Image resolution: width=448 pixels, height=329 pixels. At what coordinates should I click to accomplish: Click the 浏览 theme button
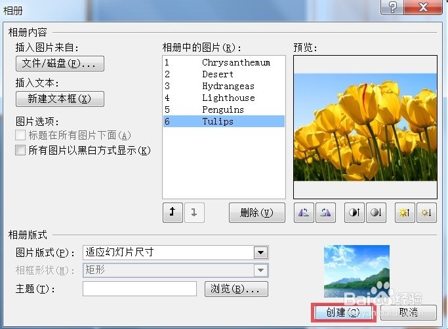tap(236, 289)
